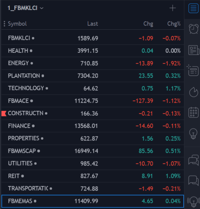Select the ENERGY symbol row
This screenshot has width=200, height=209.
(93, 63)
